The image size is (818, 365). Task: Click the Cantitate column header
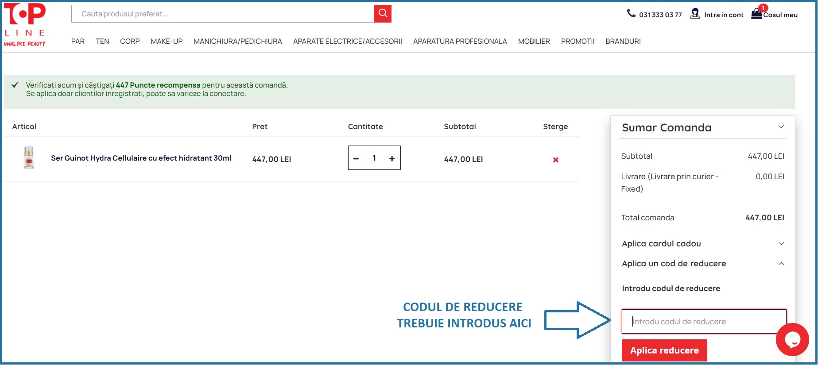point(365,127)
